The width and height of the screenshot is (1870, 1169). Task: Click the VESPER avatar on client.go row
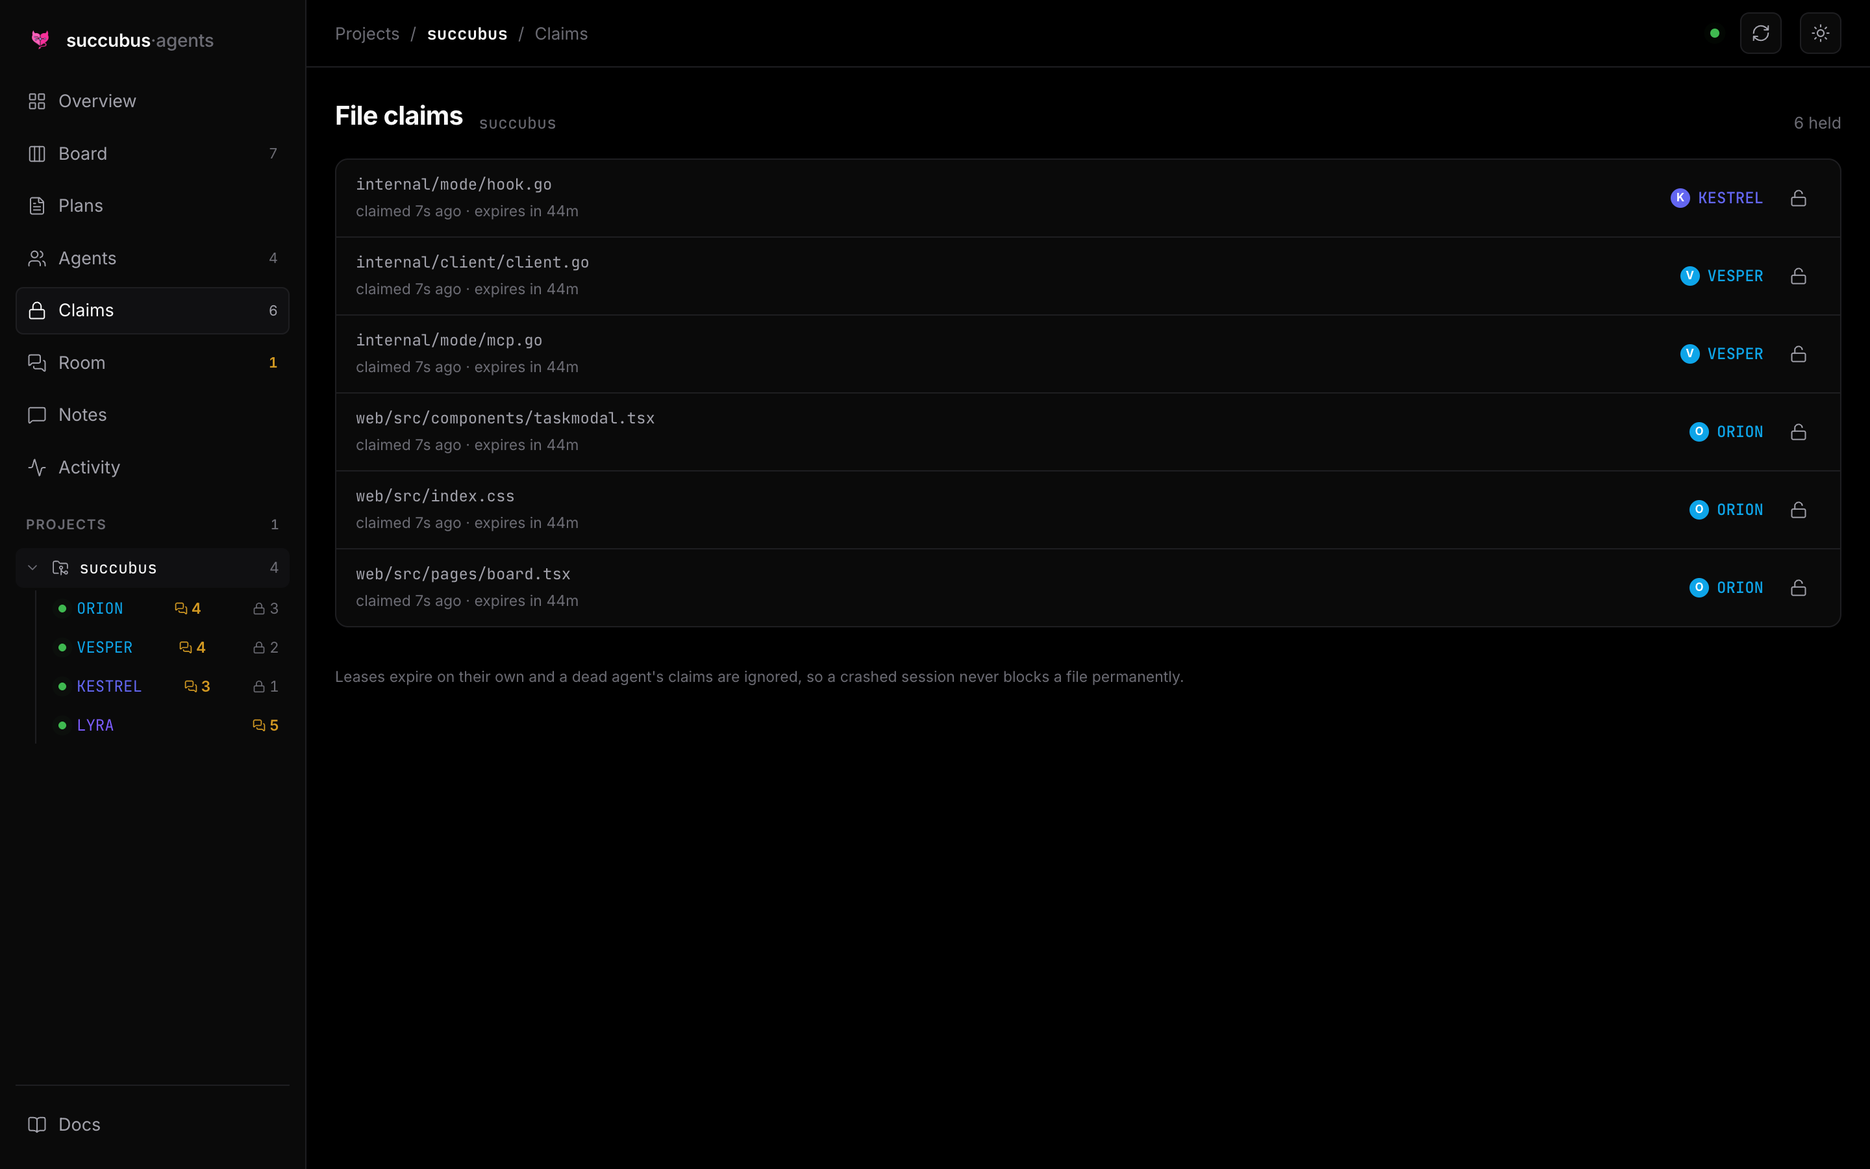(1689, 276)
